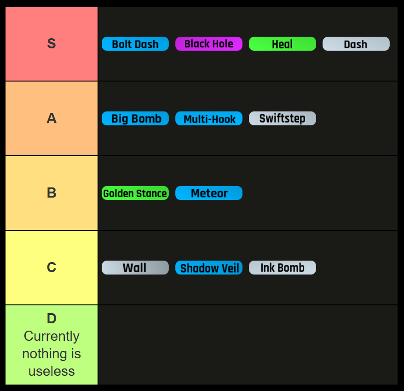The height and width of the screenshot is (391, 404).
Task: Click the empty D tier row area
Action: click(x=248, y=344)
